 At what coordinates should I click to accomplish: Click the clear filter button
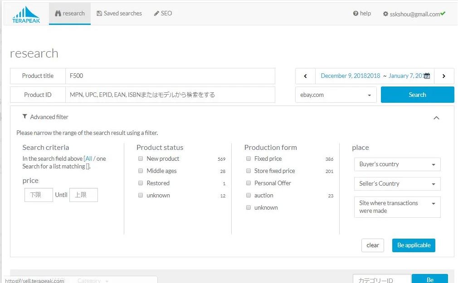pos(372,245)
